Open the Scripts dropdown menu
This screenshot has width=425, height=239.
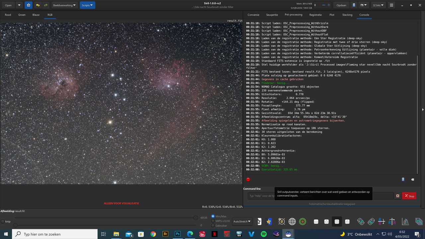click(x=87, y=5)
